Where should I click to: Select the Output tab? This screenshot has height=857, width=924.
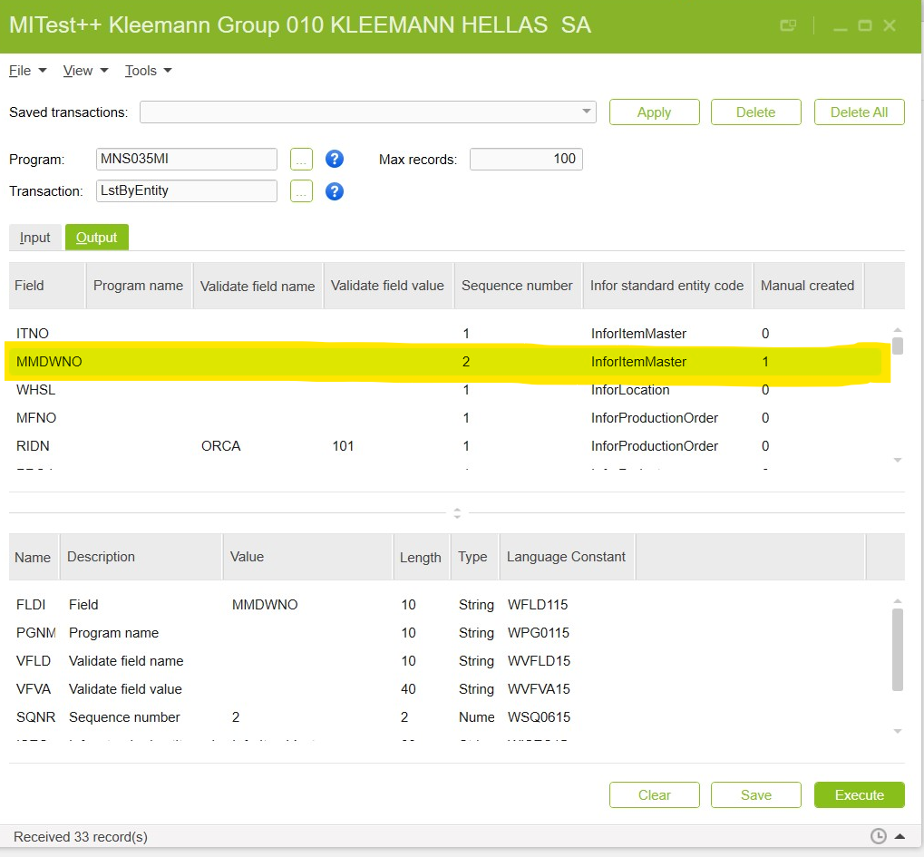pos(97,238)
